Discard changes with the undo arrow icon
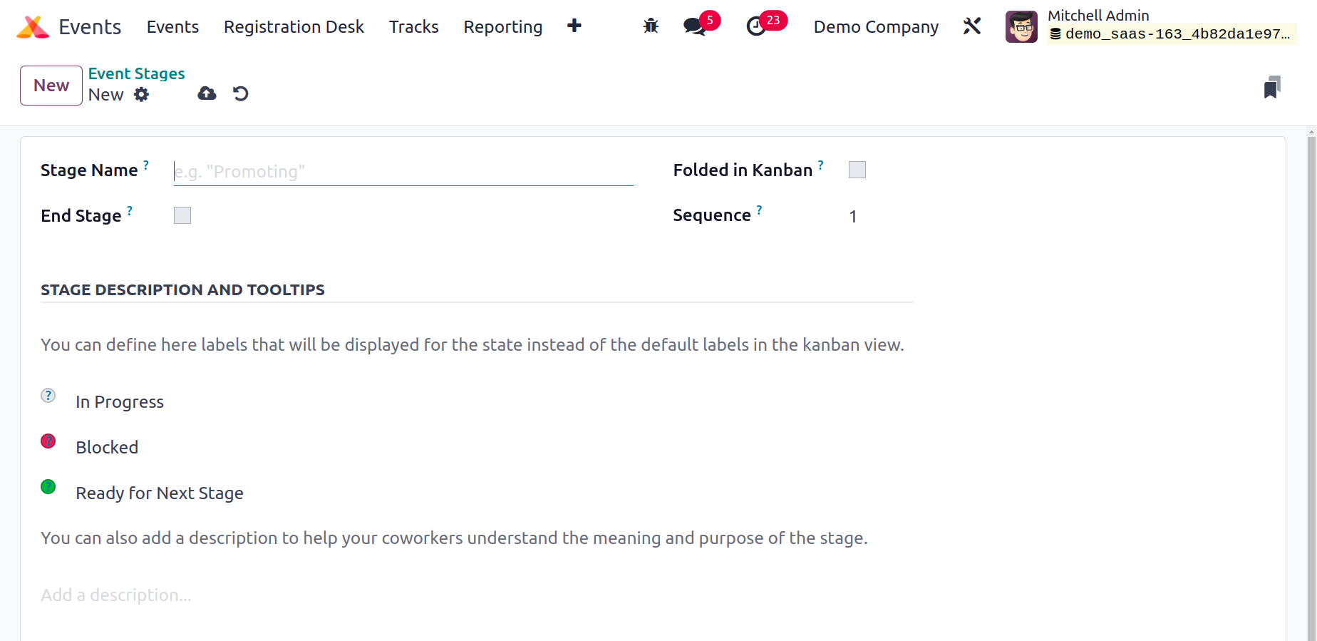 (241, 93)
